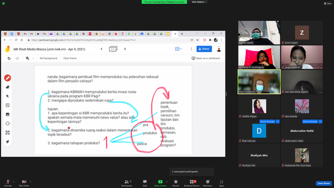Click the Jamboard logo icon
The width and height of the screenshot is (334, 188).
point(7,49)
